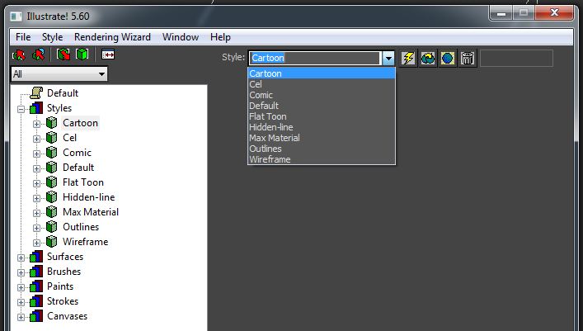This screenshot has height=331, width=583.
Task: Click the scroll icon beside Default
Action: coord(36,92)
